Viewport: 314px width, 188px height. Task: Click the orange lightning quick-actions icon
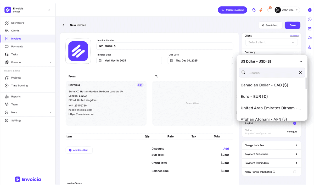(261, 10)
